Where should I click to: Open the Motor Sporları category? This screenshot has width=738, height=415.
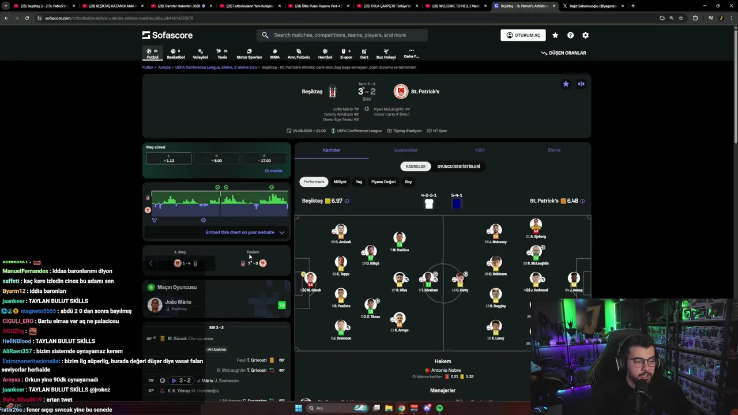tap(249, 54)
